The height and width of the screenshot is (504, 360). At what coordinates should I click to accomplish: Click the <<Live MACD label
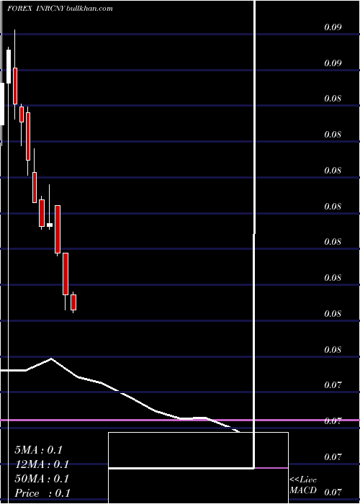click(x=303, y=485)
